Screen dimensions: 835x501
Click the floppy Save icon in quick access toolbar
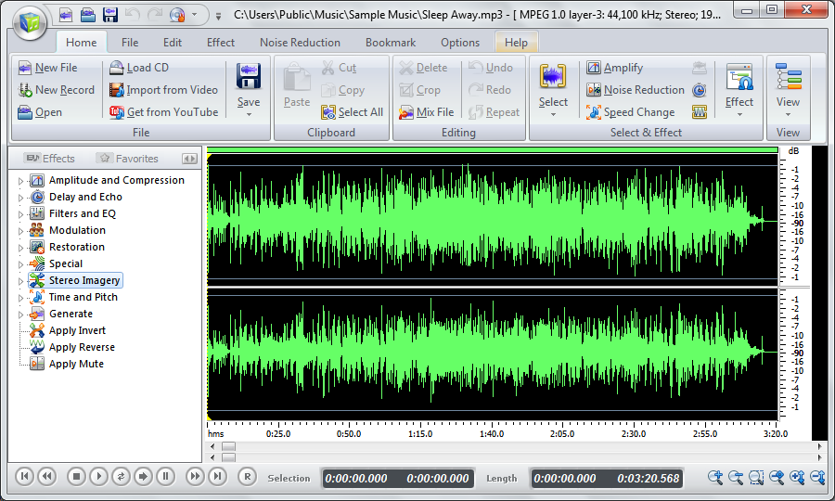pos(110,14)
